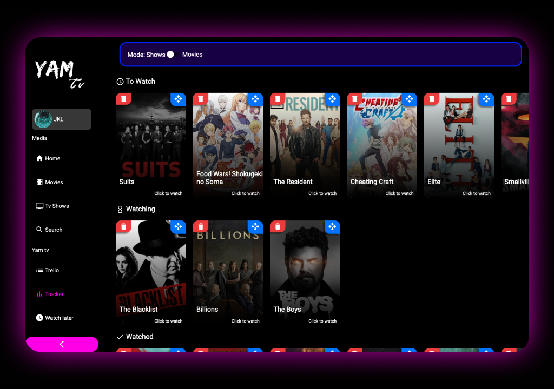Click the bar chart icon beside Tracker
Screen dimensions: 554x389
(x=39, y=294)
